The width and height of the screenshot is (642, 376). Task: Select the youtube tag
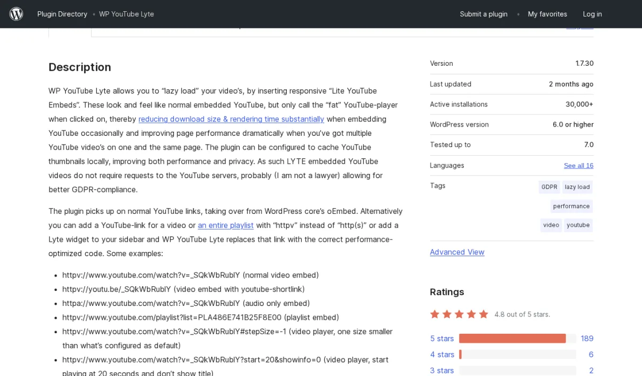pyautogui.click(x=578, y=225)
